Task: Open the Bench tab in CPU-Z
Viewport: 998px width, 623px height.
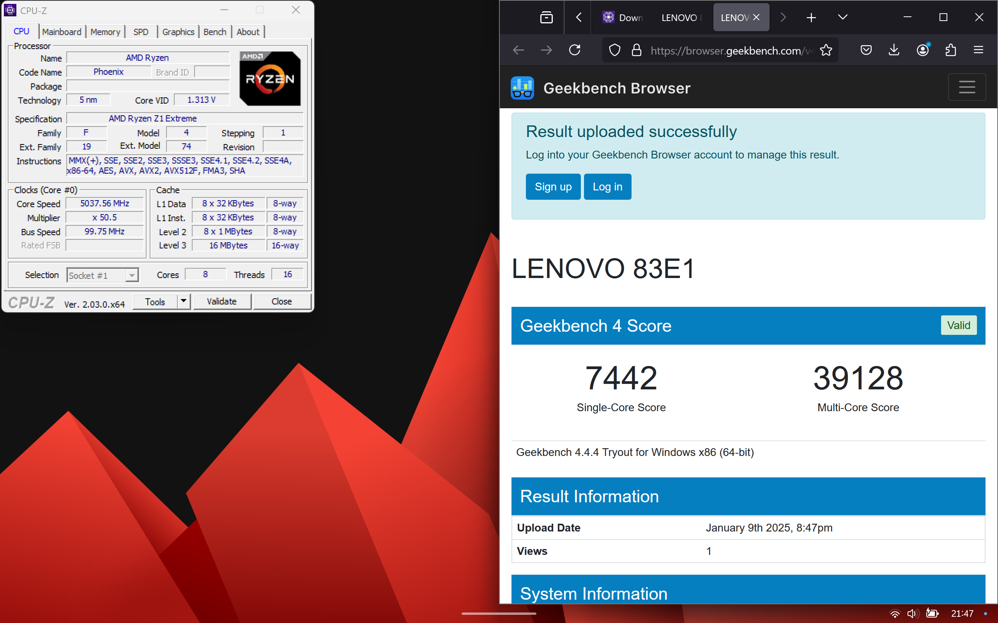Action: point(215,32)
